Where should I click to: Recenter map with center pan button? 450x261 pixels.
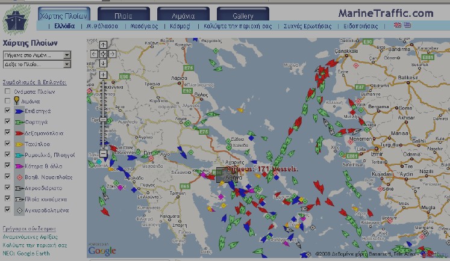[x=103, y=54]
